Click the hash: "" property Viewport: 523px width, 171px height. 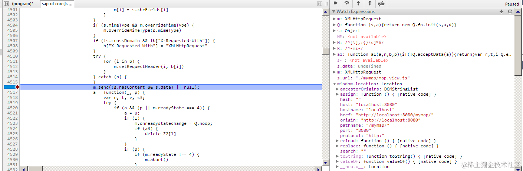point(350,99)
